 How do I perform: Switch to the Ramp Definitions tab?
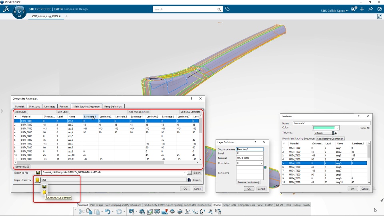pos(113,106)
